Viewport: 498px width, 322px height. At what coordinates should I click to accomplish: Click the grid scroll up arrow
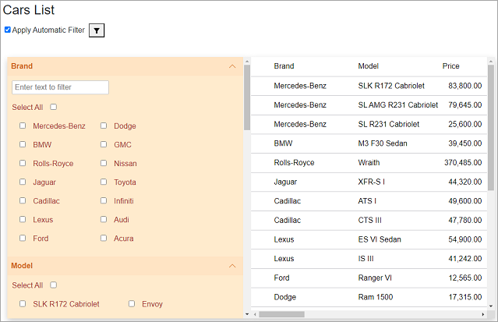click(491, 62)
